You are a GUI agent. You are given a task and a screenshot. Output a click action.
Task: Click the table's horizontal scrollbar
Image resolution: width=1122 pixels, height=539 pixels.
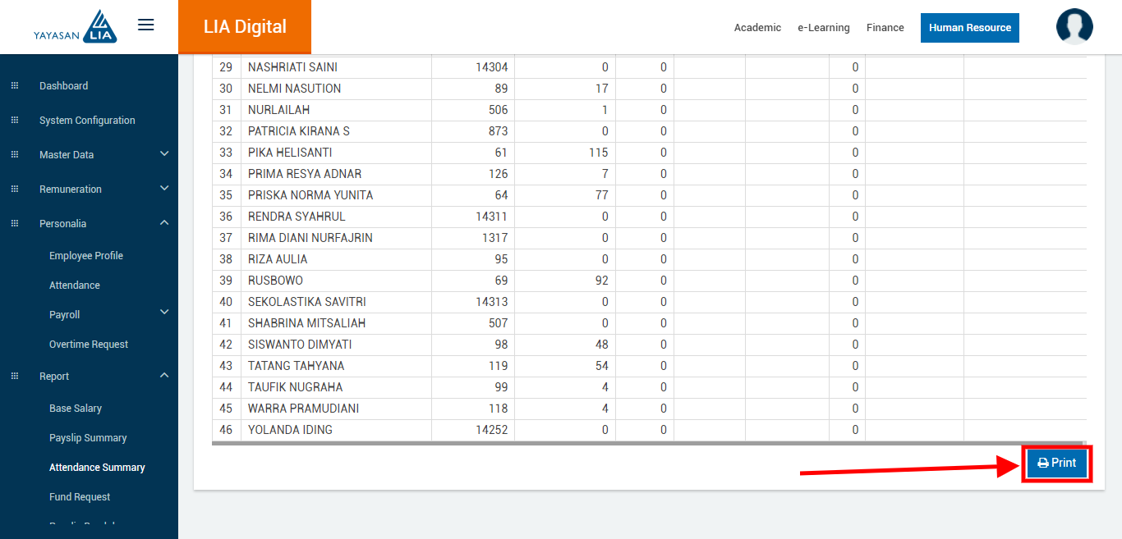647,443
